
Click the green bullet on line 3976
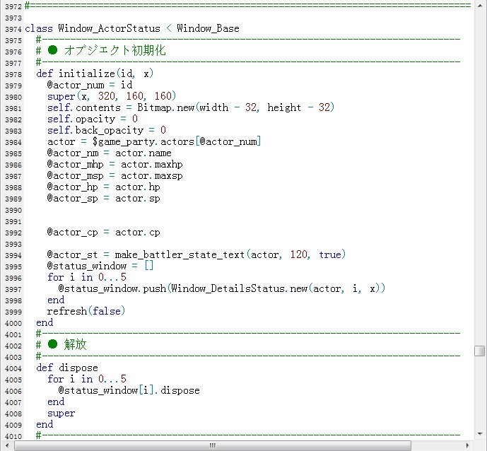point(52,50)
